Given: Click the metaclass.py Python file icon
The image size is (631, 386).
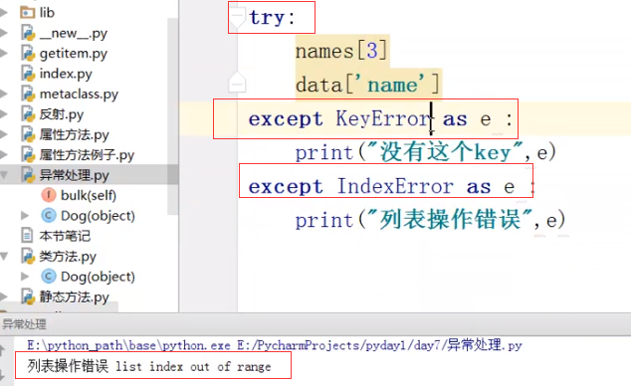Looking at the screenshot, I should pyautogui.click(x=28, y=94).
